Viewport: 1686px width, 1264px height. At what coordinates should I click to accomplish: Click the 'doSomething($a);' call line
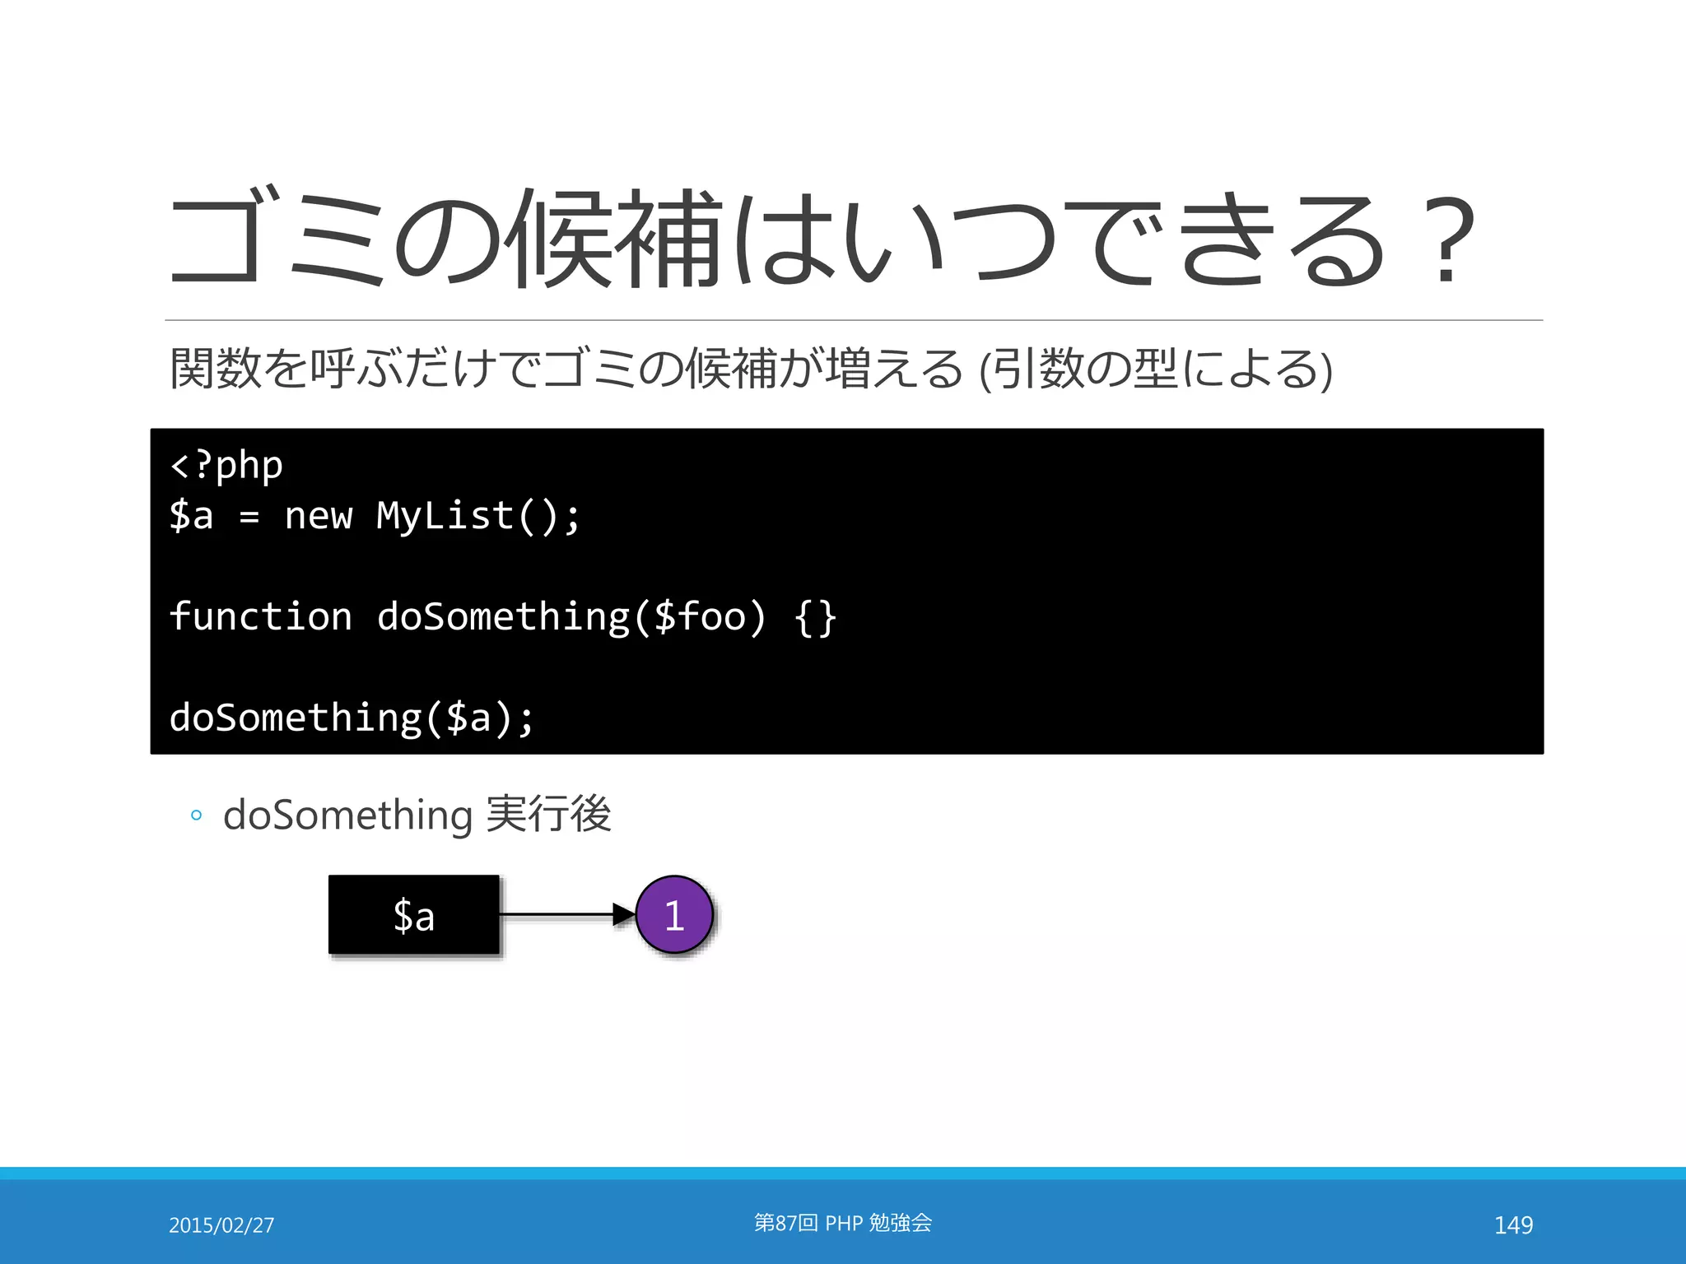tap(352, 718)
